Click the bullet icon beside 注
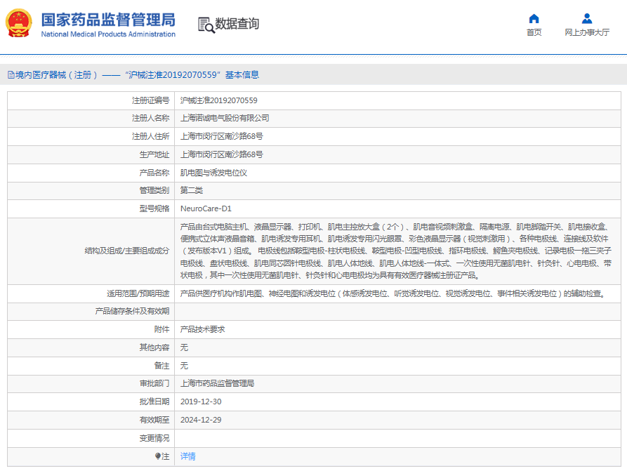This screenshot has width=627, height=471. pos(158,456)
